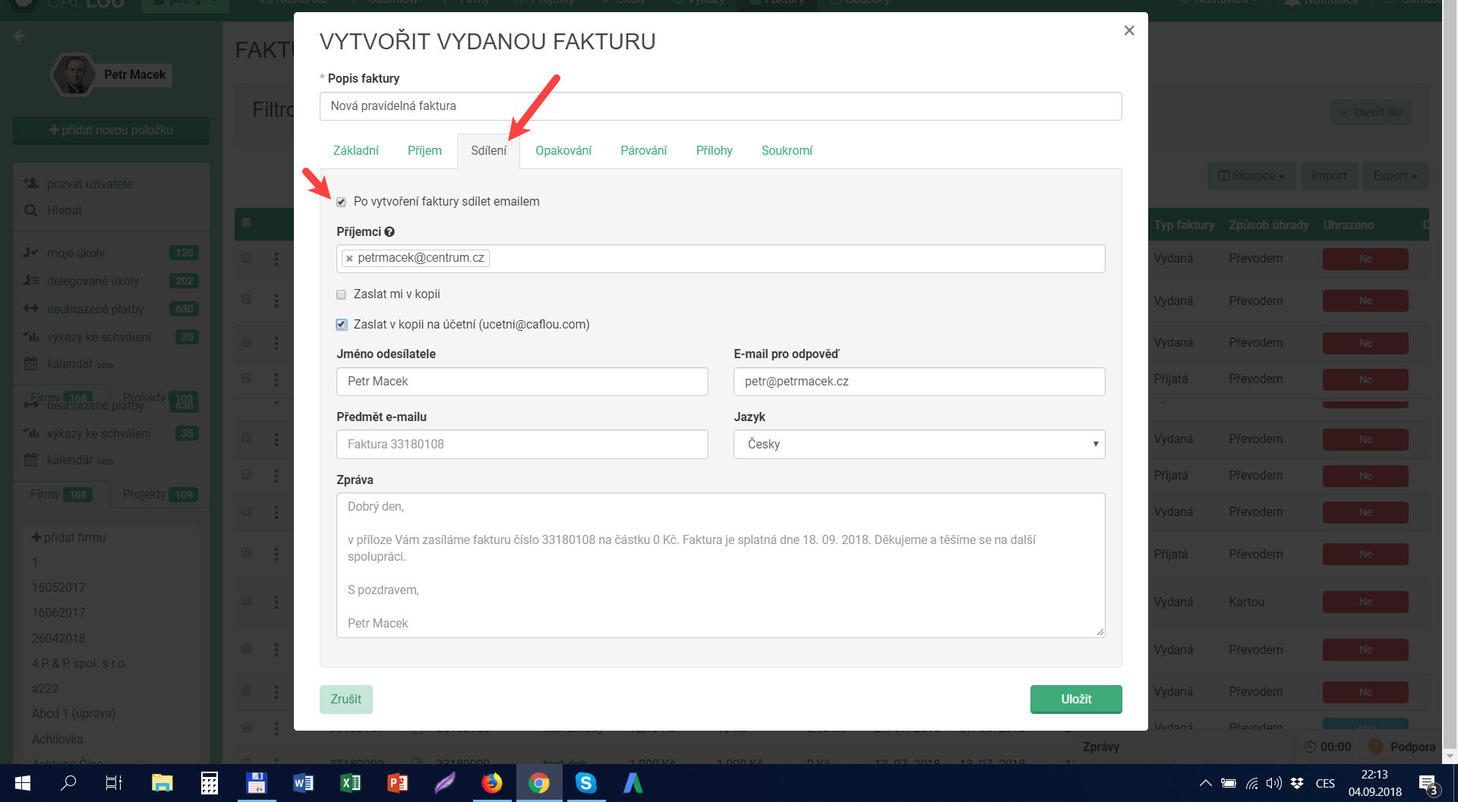Click the back arrow in sidebar
This screenshot has width=1458, height=802.
point(20,36)
